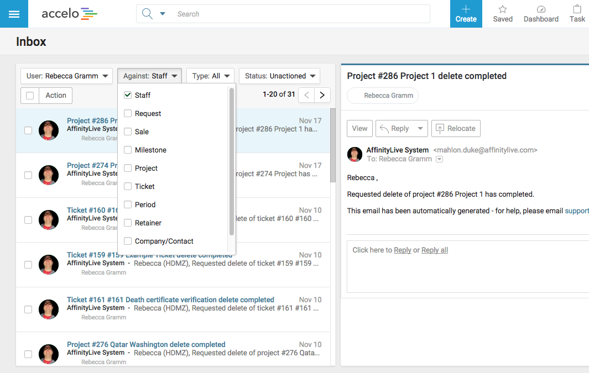The height and width of the screenshot is (373, 589).
Task: Click the Reply all link
Action: tap(435, 250)
